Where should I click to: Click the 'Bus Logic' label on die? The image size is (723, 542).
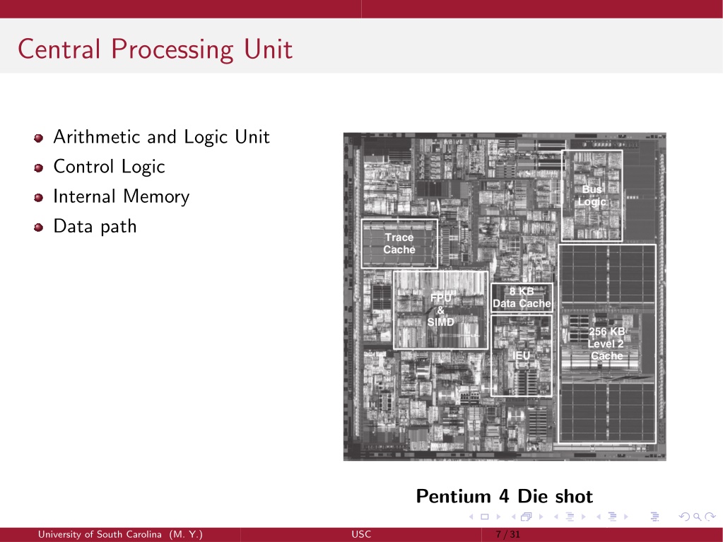(592, 196)
